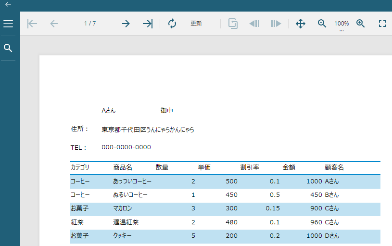Select the マカロン table row
392x246 pixels.
(x=225, y=209)
